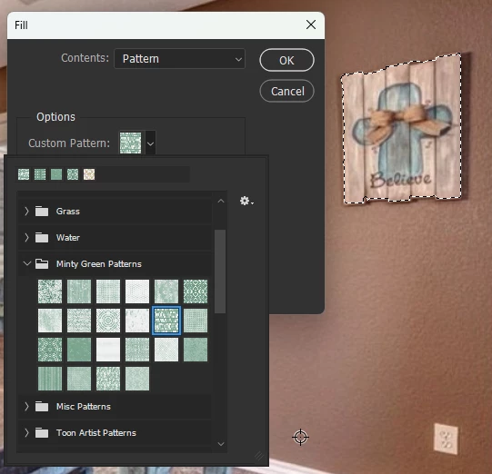Select sixth pattern in second Minty Green row
492x474 pixels.
tap(196, 321)
